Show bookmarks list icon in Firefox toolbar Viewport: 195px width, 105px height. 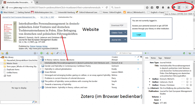[152, 8]
